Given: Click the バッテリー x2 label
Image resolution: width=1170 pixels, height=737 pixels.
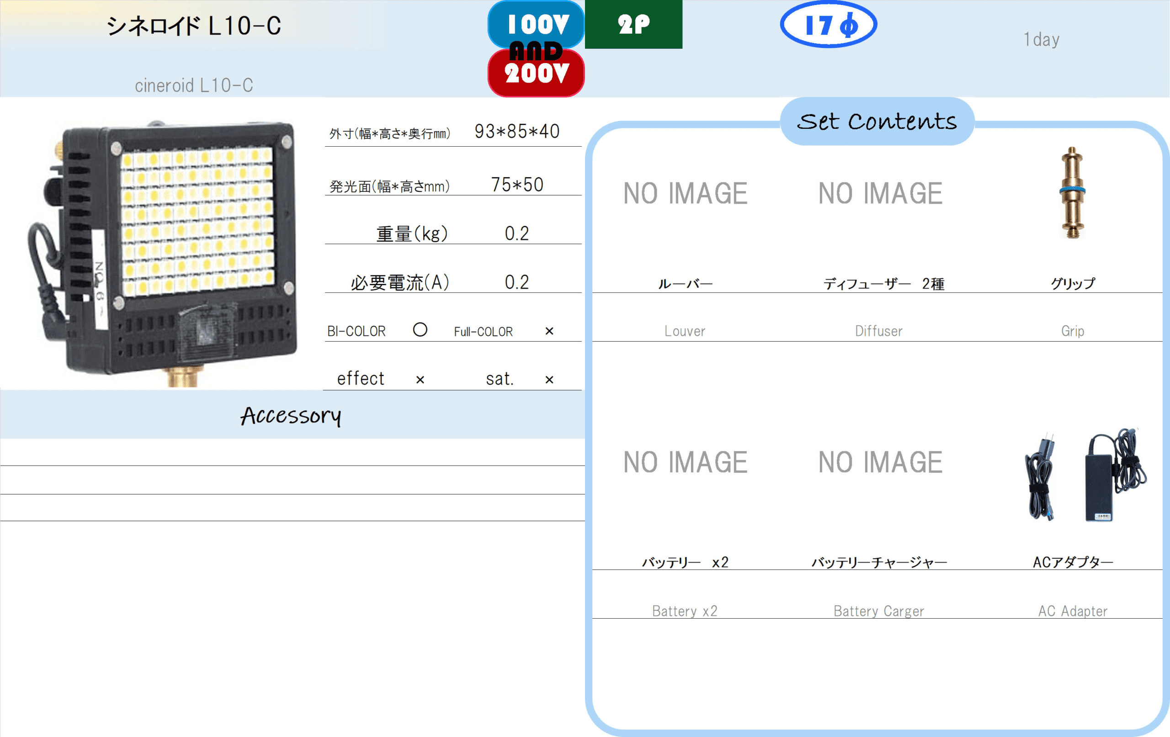Looking at the screenshot, I should pos(685,562).
